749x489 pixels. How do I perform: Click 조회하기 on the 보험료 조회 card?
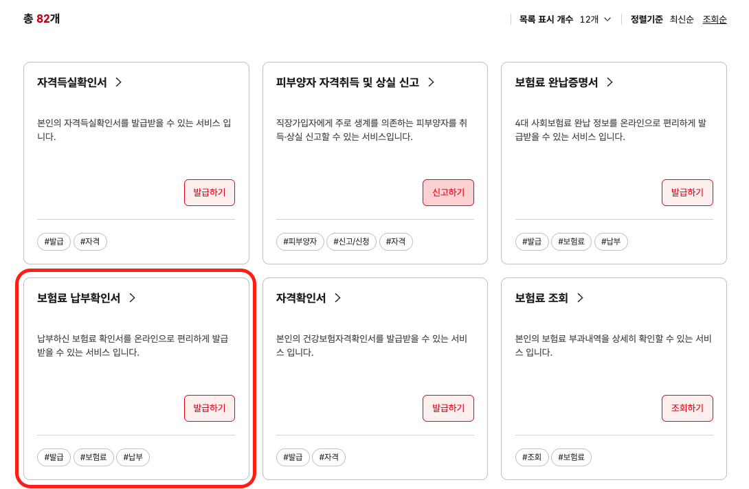pyautogui.click(x=687, y=408)
